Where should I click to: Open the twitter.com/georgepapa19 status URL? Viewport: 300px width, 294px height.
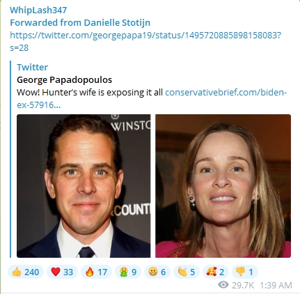coord(145,42)
